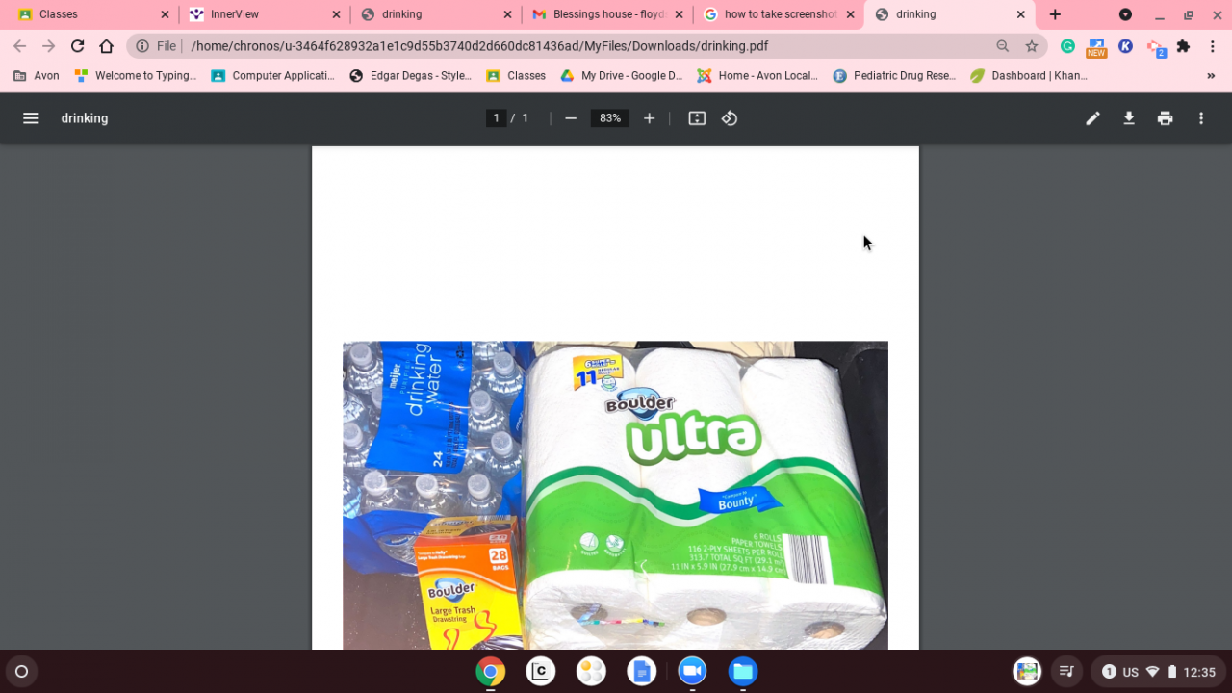Screen dimensions: 1232x693
Task: Print the drinking PDF
Action: (x=1166, y=118)
